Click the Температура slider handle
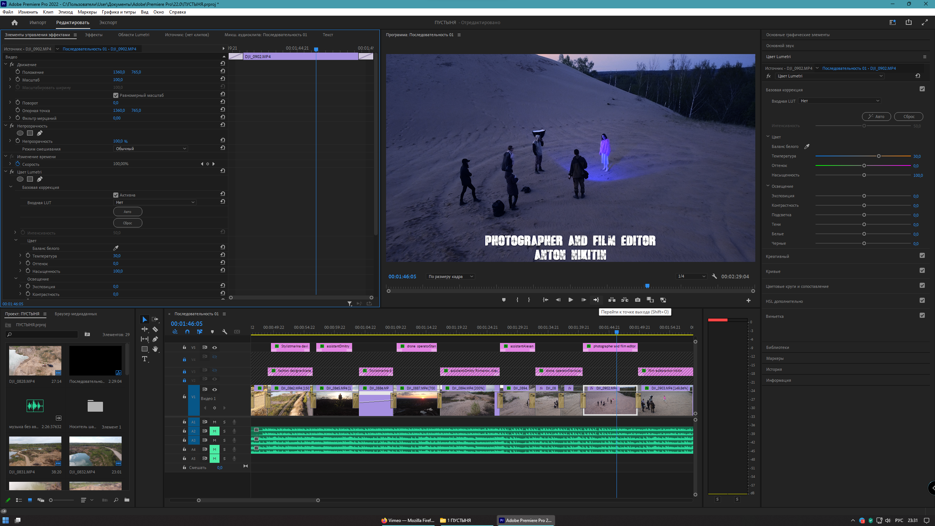Viewport: 935px width, 526px height. [x=878, y=156]
